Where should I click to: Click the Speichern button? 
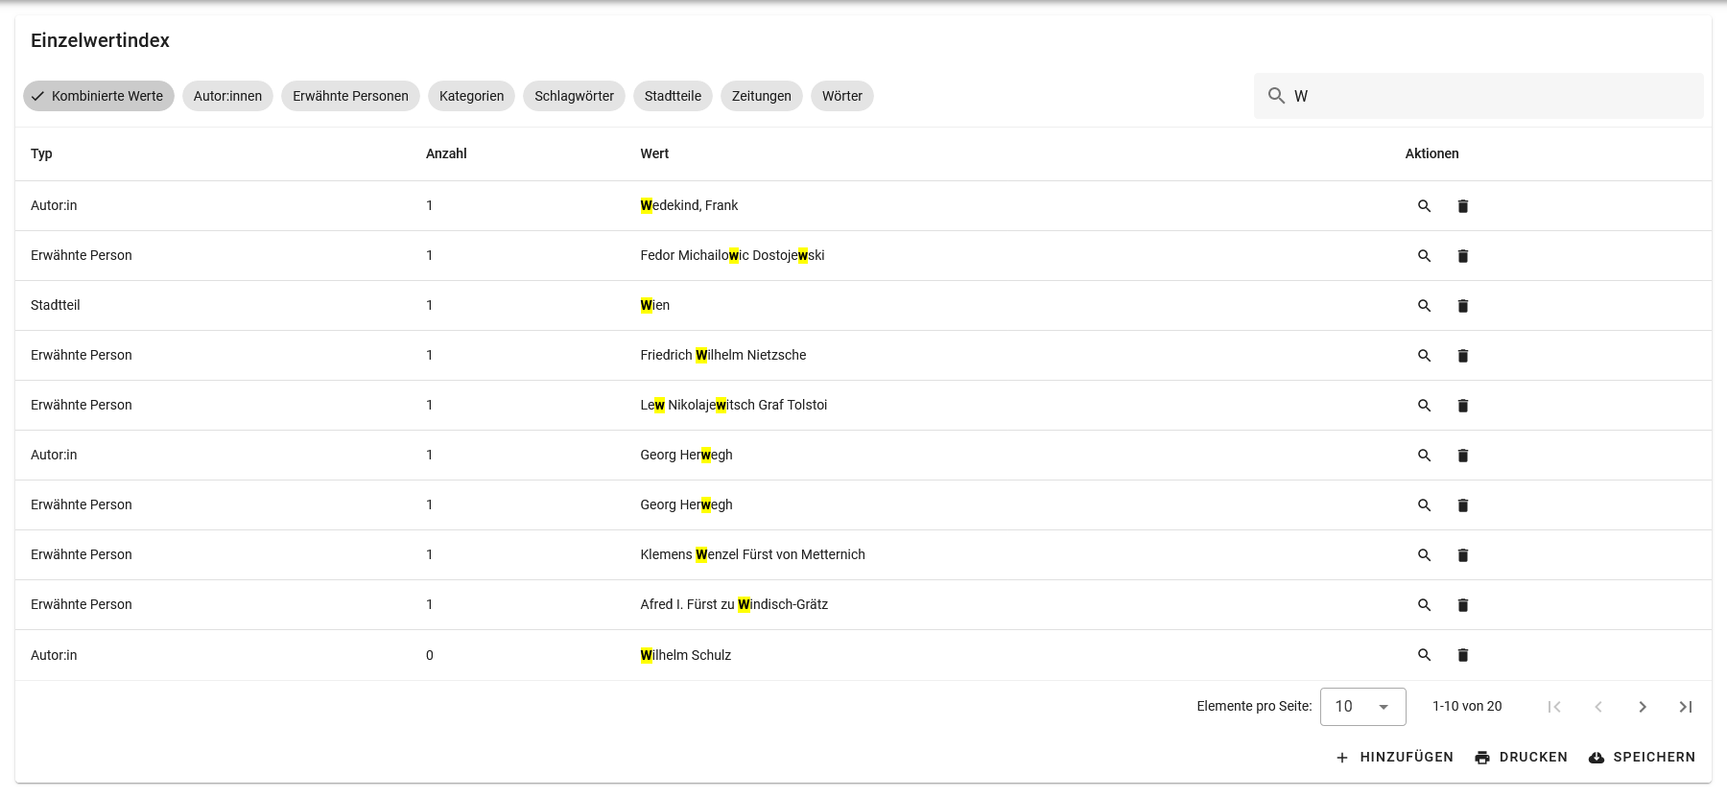pos(1642,757)
